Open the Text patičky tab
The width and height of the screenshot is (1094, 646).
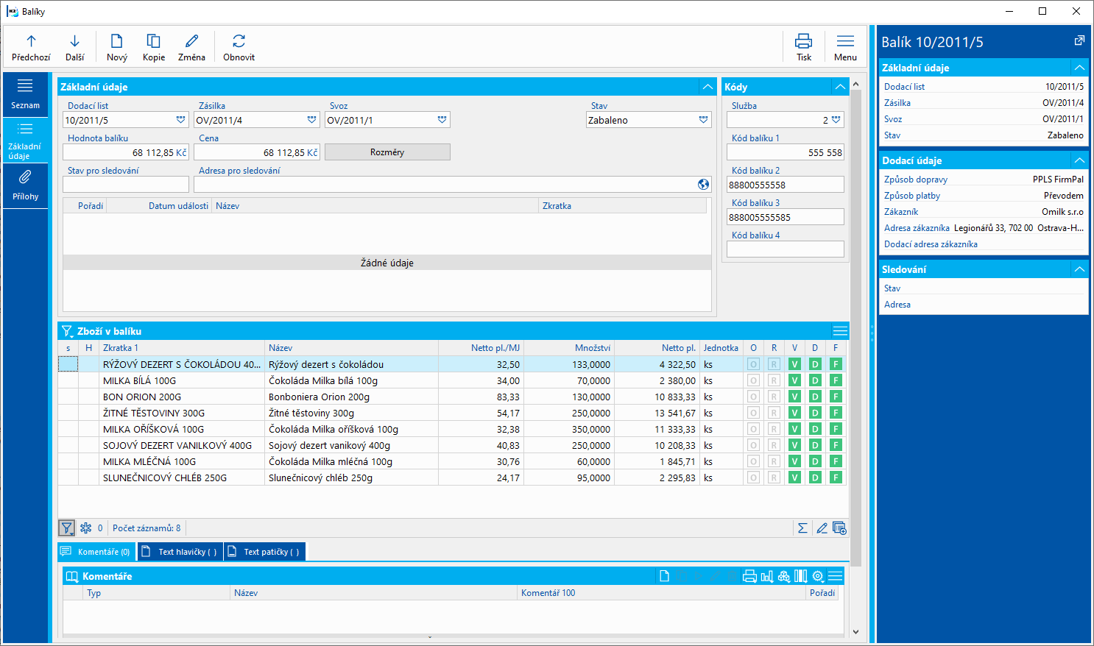[x=264, y=552]
